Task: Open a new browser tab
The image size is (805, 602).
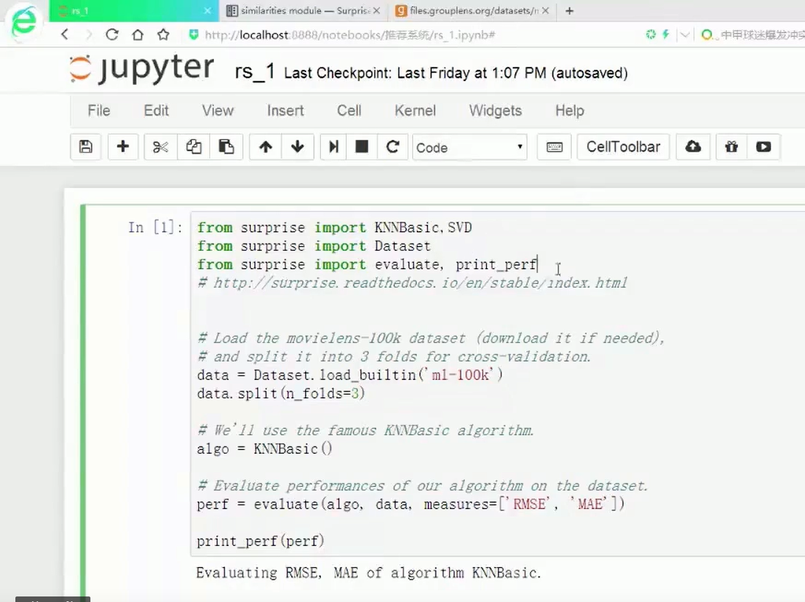Action: pyautogui.click(x=569, y=10)
